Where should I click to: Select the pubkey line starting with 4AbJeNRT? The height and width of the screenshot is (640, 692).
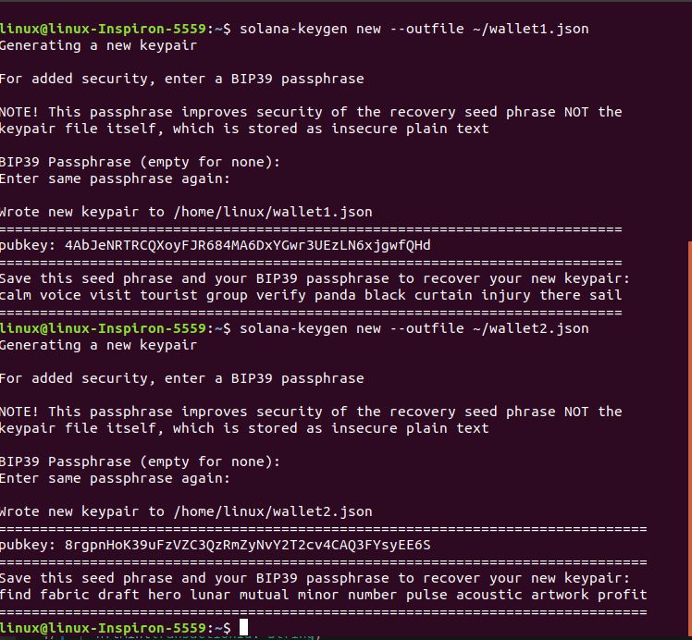tap(215, 245)
